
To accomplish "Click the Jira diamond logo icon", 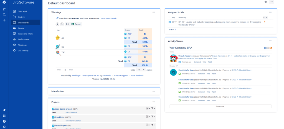I will (x=4, y=2).
